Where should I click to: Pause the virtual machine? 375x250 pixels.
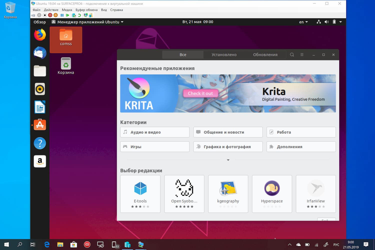(x=62, y=15)
